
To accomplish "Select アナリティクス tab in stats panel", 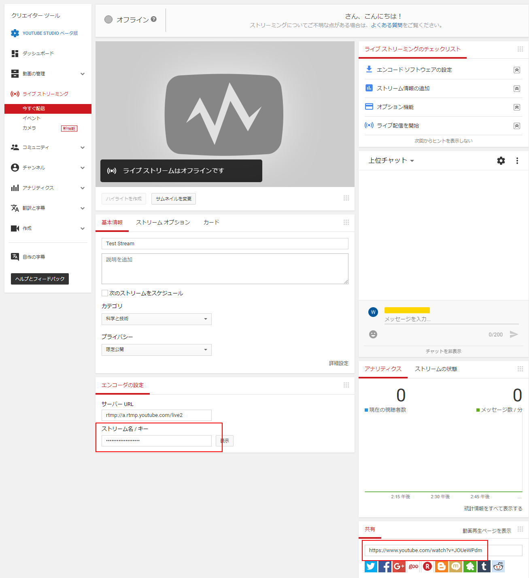I will click(383, 369).
